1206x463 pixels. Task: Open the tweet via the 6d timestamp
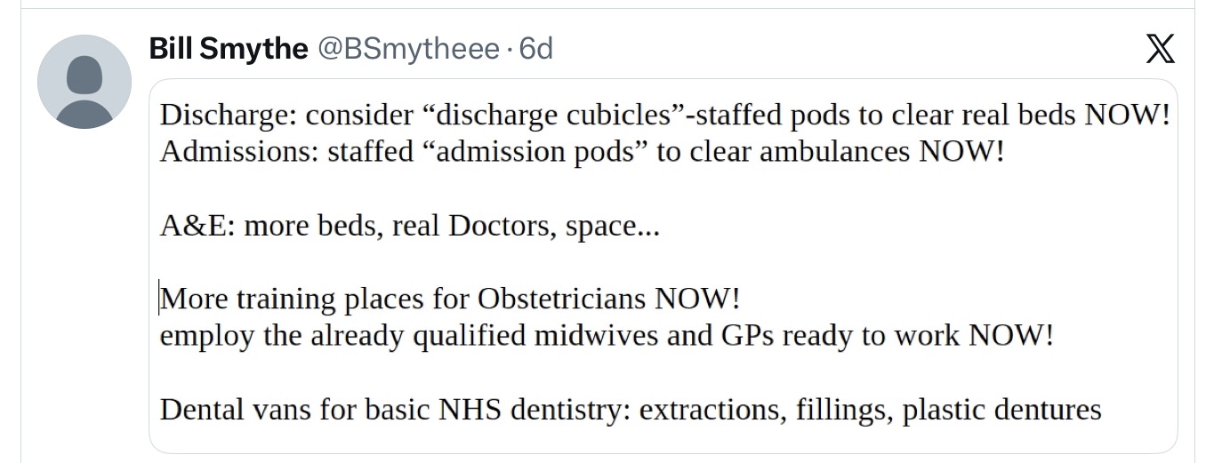pyautogui.click(x=535, y=49)
